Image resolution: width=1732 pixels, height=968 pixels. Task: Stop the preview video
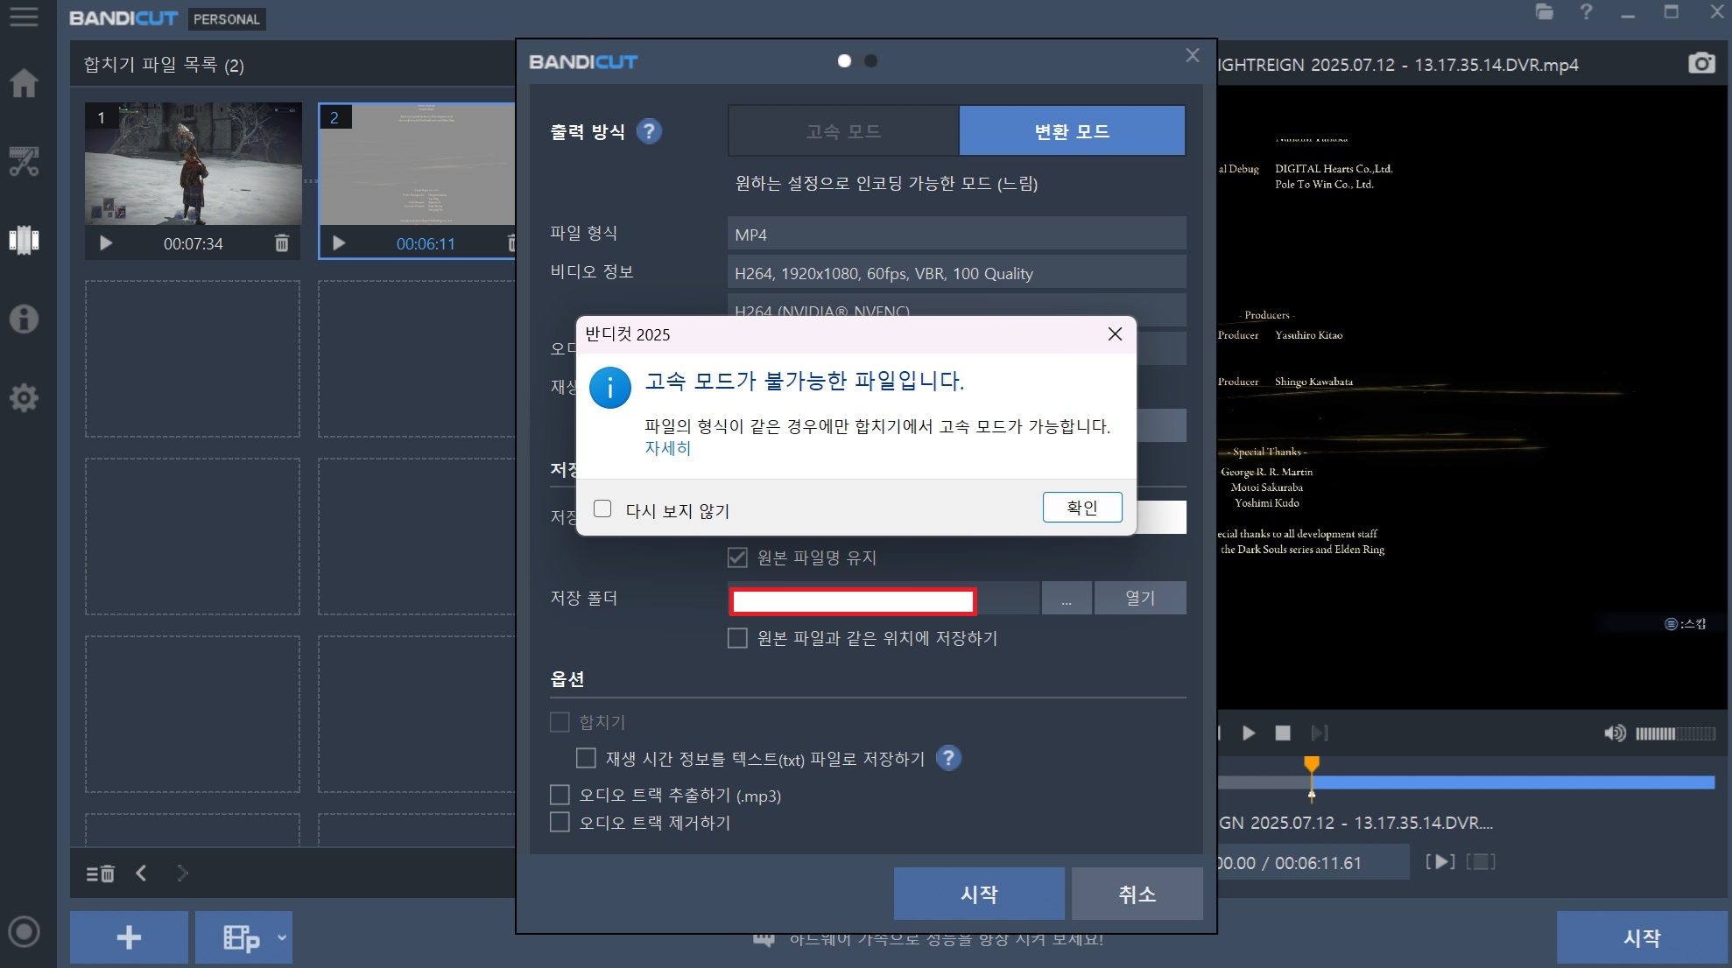(1283, 733)
